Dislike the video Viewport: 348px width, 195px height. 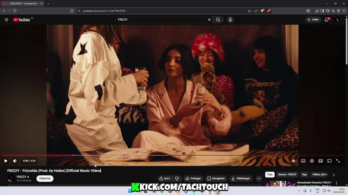pos(177,178)
